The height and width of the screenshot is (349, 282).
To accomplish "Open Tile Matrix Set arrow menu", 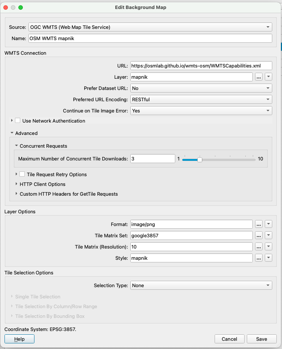I will point(269,235).
